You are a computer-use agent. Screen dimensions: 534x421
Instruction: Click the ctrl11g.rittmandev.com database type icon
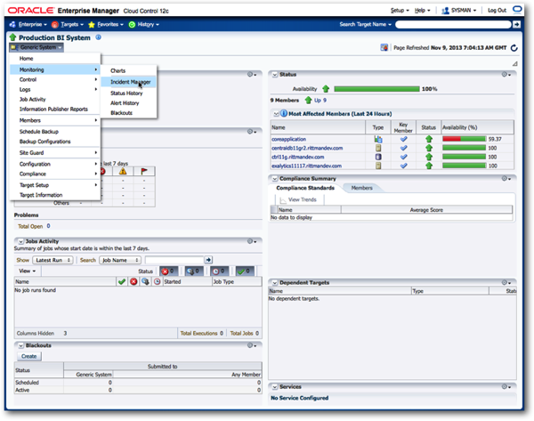tap(378, 157)
